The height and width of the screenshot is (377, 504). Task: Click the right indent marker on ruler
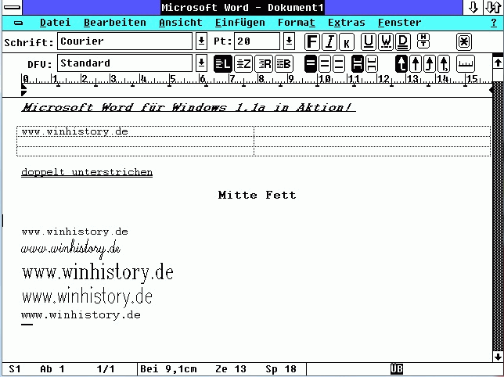(x=491, y=90)
